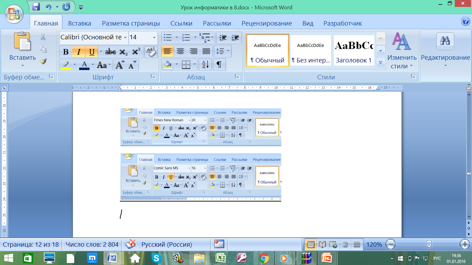Viewport: 472px width, 265px height.
Task: Apply the Без интервала style
Action: tap(311, 50)
